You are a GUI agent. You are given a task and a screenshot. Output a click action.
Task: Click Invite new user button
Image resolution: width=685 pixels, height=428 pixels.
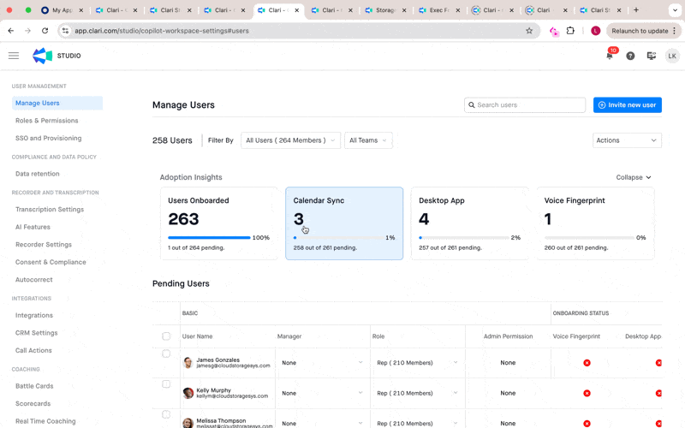[x=628, y=104]
